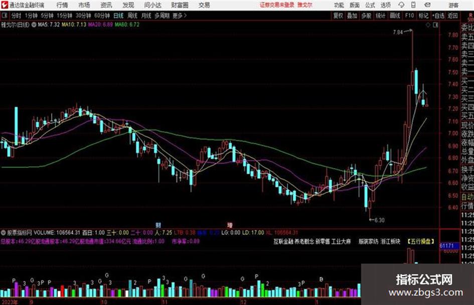Switch to 1分钟 period
Screen dimensions: 474x305
(x=31, y=16)
